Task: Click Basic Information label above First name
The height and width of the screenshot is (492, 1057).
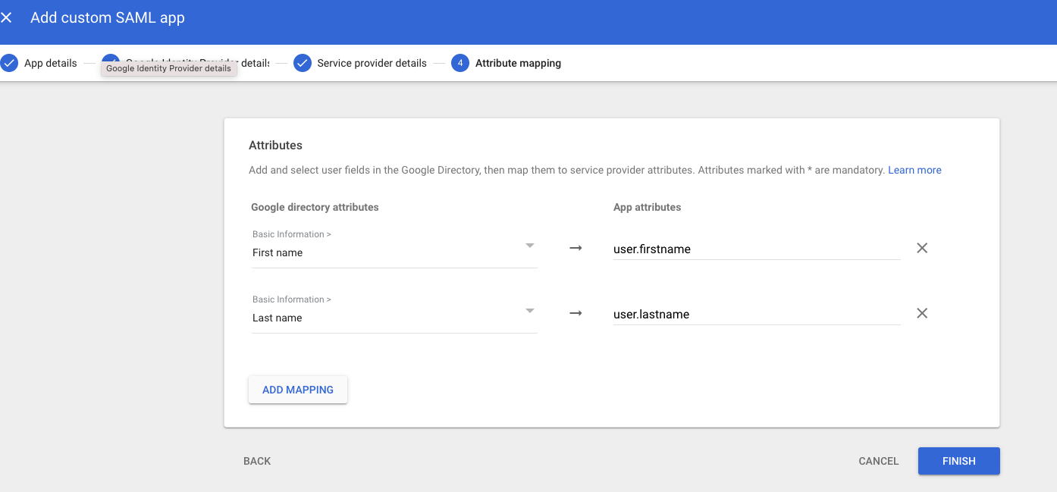Action: 292,234
